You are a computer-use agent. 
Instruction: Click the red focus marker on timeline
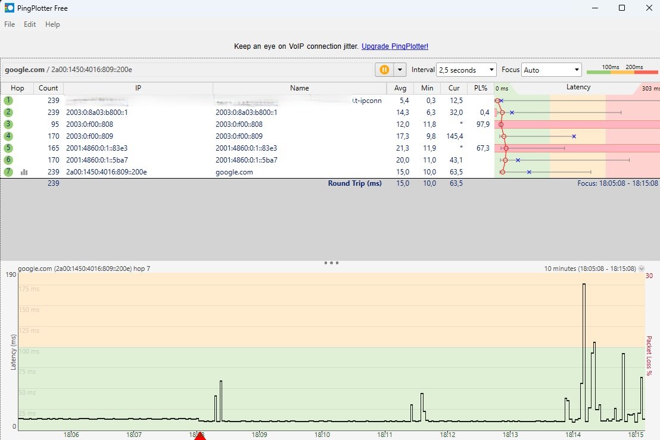[x=200, y=436]
